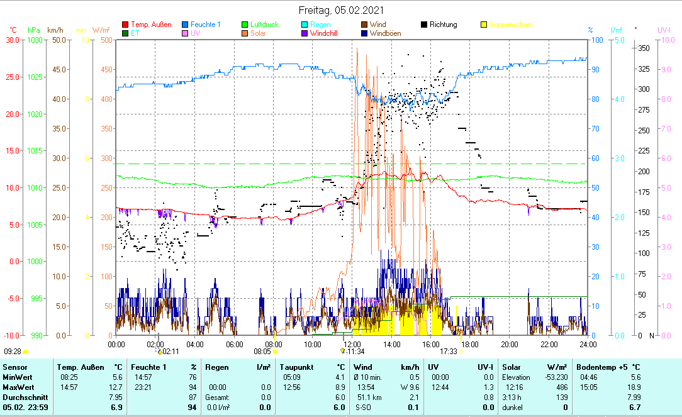Click the dark green ET legend square
The width and height of the screenshot is (682, 417).
[x=125, y=33]
